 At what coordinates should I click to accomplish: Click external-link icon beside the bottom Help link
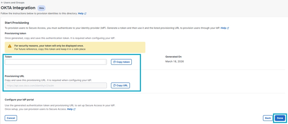[x=74, y=109]
